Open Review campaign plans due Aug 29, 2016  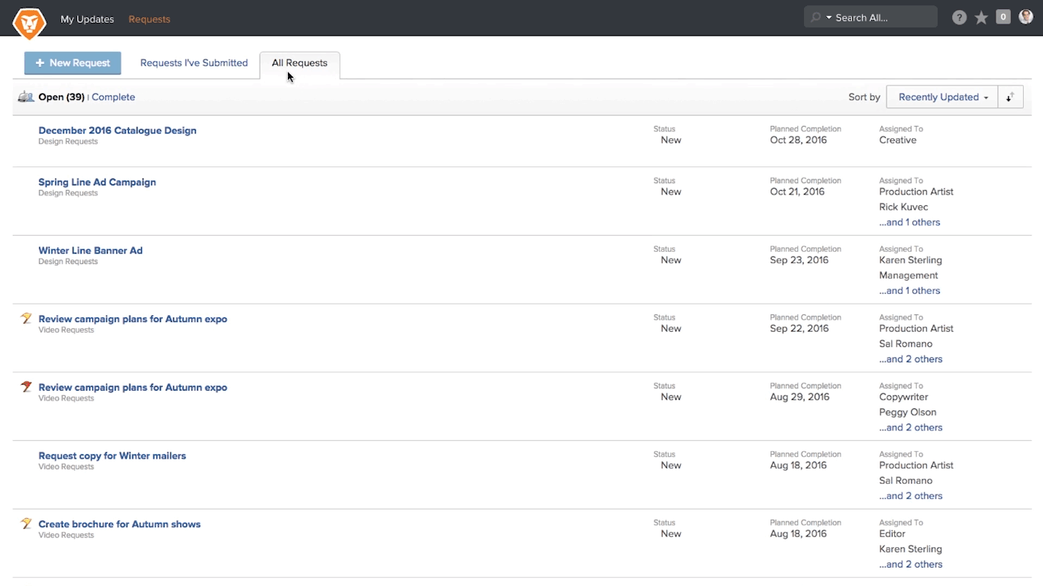pyautogui.click(x=133, y=388)
